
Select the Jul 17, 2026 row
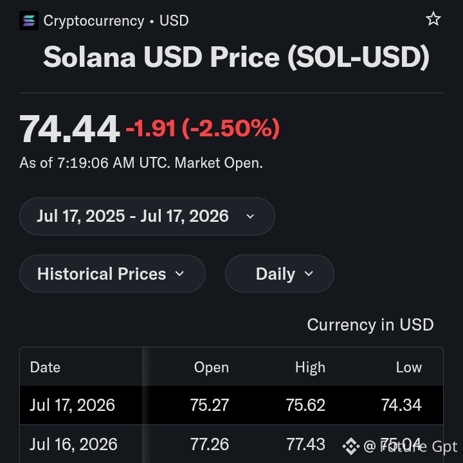click(232, 405)
